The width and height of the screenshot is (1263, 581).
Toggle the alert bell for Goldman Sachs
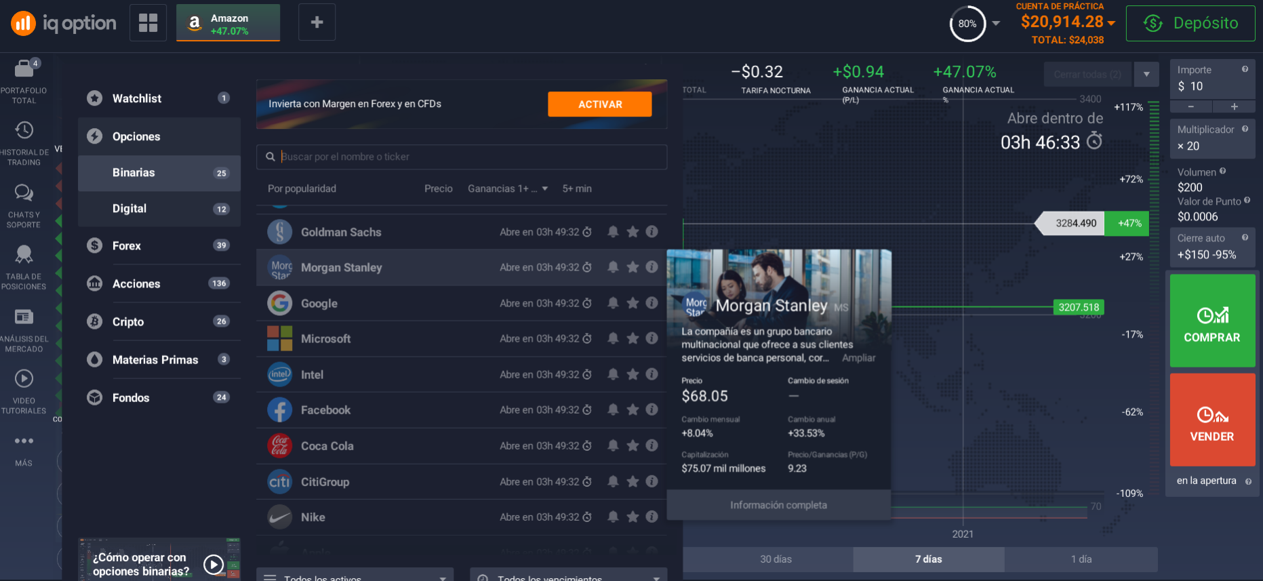click(x=613, y=232)
